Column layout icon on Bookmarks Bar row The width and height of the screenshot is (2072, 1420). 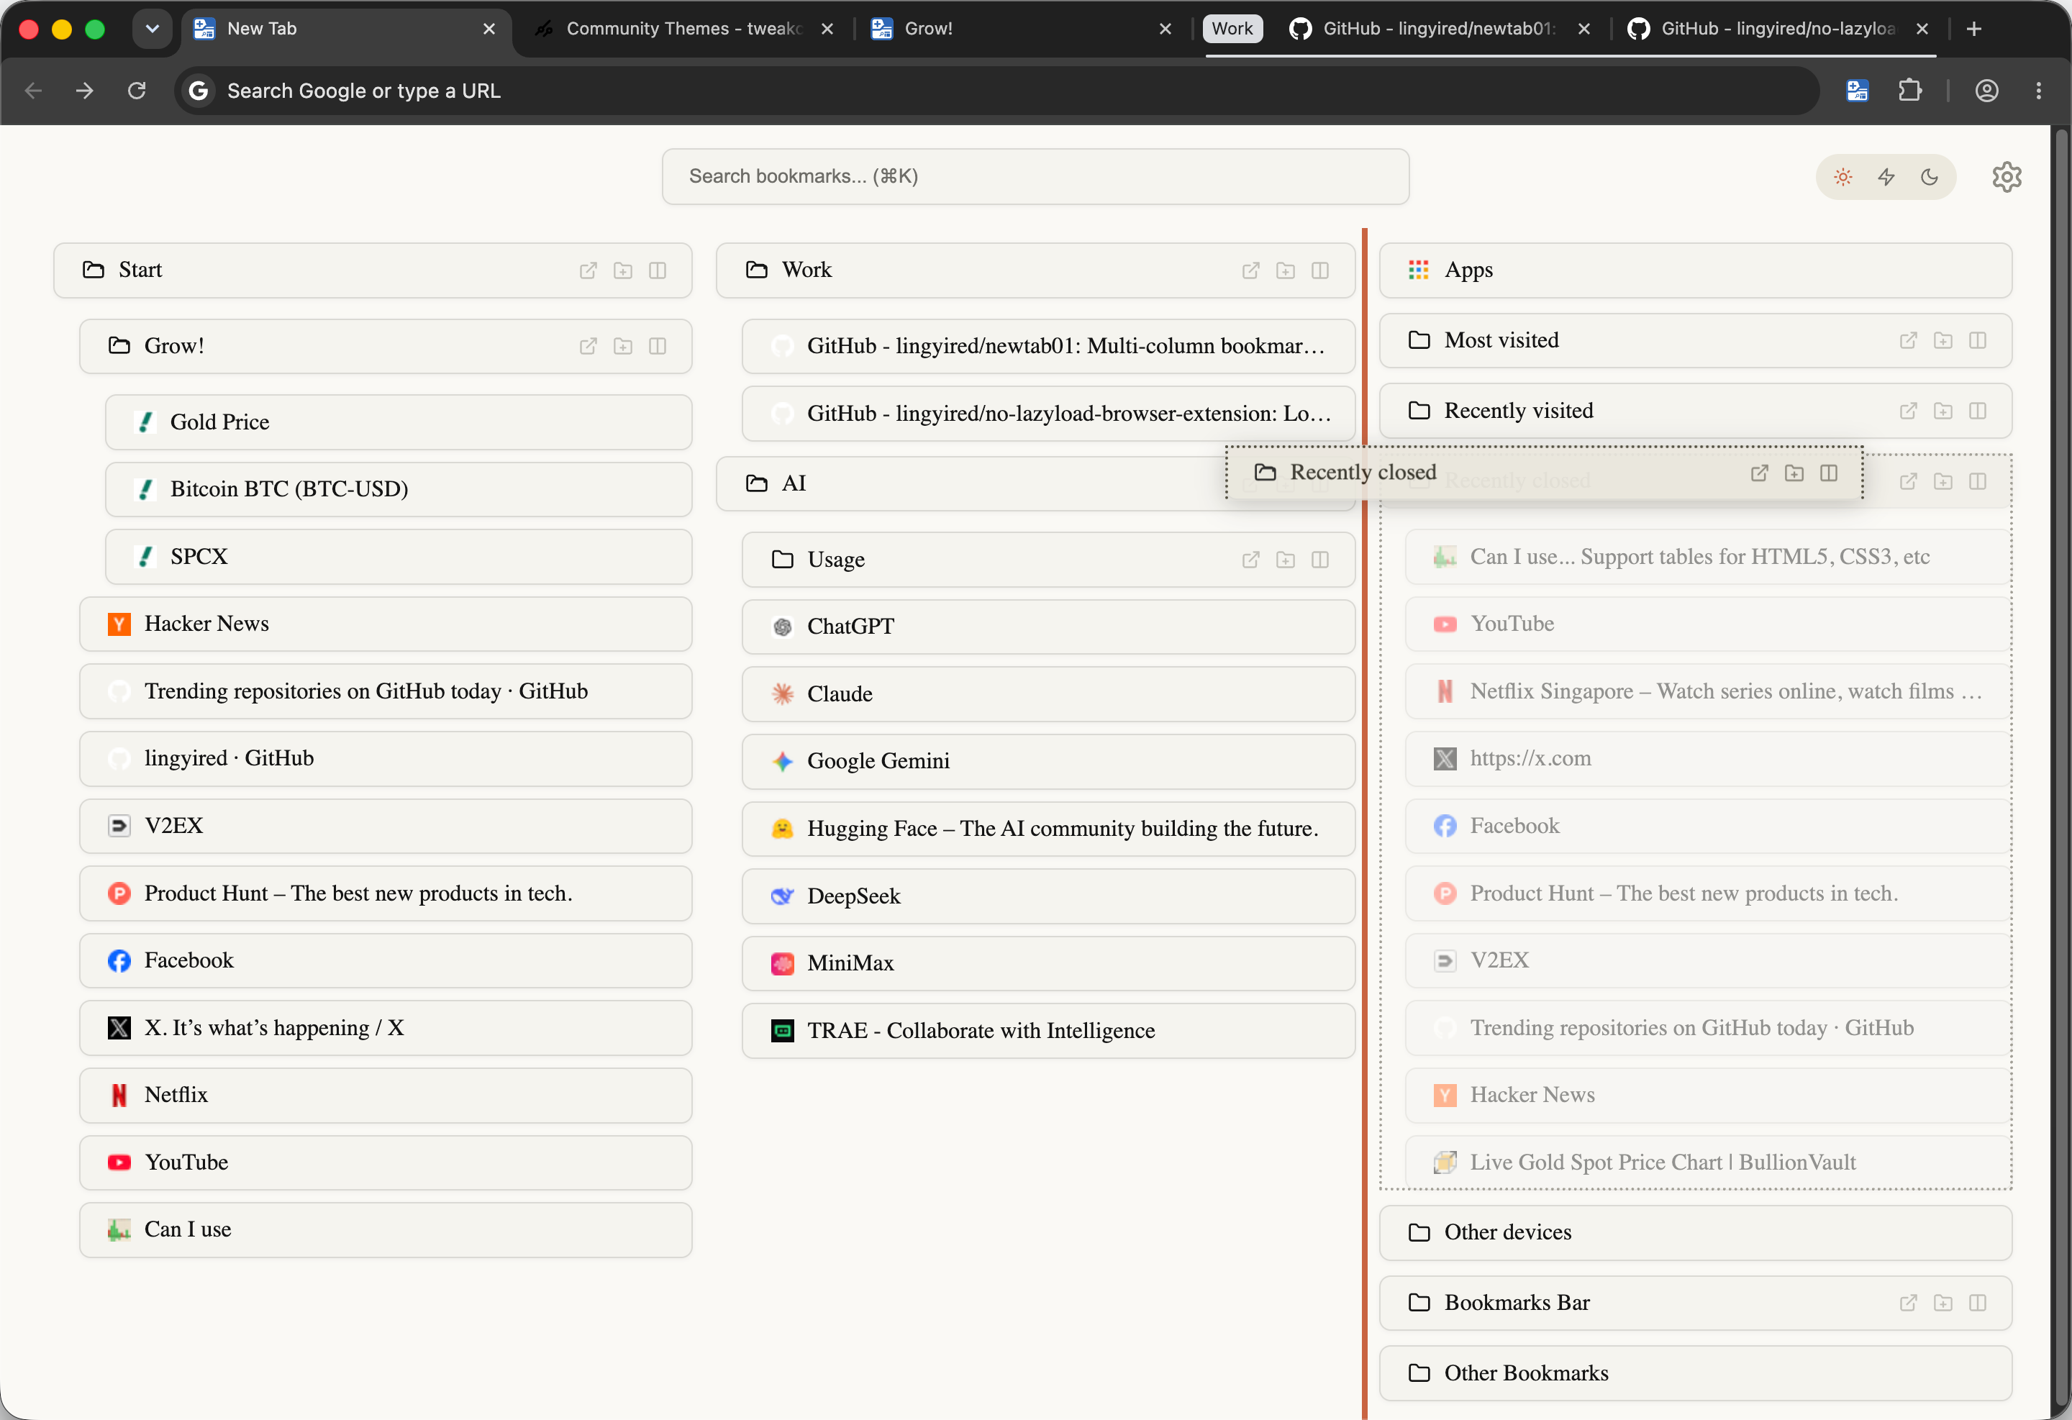click(1978, 1303)
